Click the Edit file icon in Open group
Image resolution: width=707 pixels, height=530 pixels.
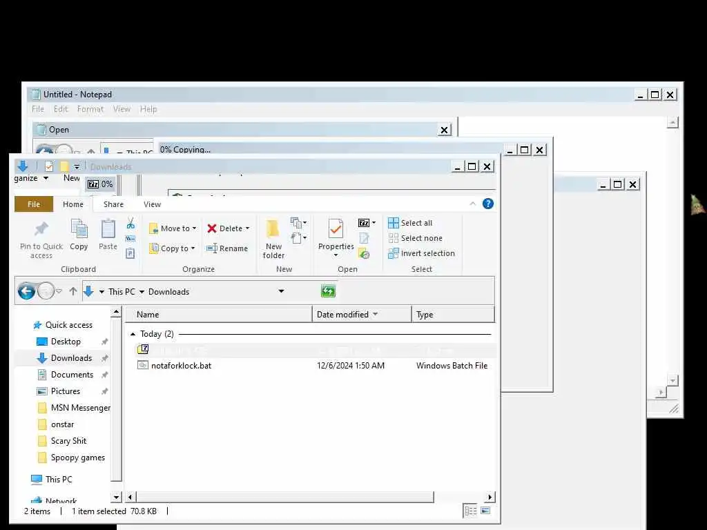click(x=365, y=238)
